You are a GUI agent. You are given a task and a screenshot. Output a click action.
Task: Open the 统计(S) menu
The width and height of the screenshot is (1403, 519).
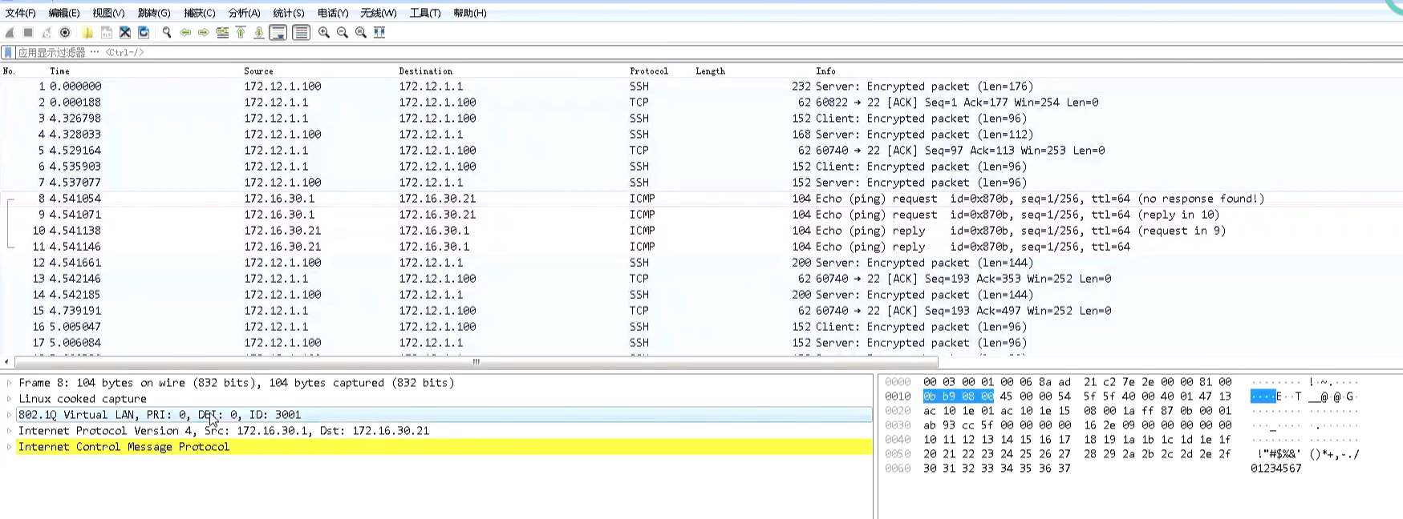(289, 13)
